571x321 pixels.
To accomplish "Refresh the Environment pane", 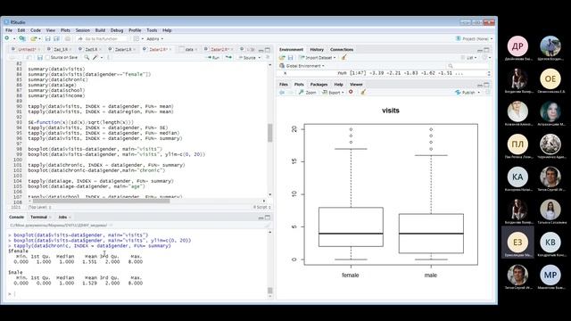I will click(x=484, y=57).
